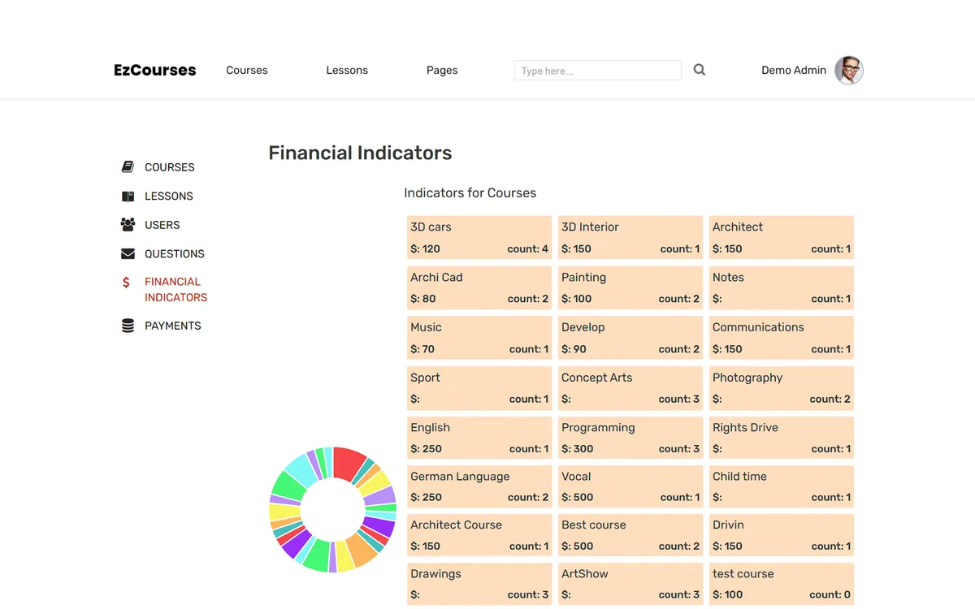Viewport: 975px width, 609px height.
Task: Click the 'Notes' course title
Action: (x=728, y=278)
